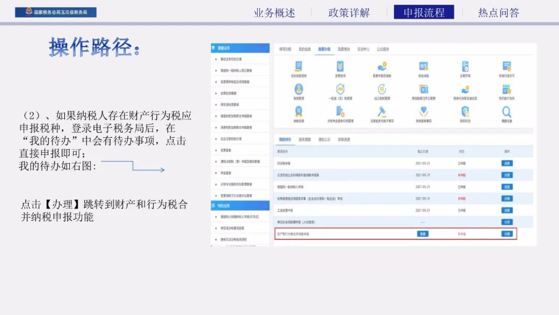Open the shield icon in the bottom icon row
The width and height of the screenshot is (559, 315).
(465, 112)
